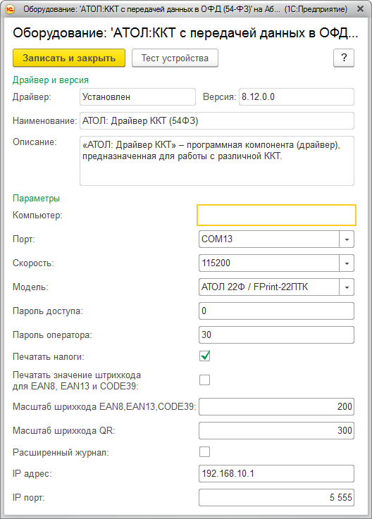Screen dimensions: 372x519
Task: Click the 'Версия' field showing 8.12.0.0
Action: coord(297,97)
